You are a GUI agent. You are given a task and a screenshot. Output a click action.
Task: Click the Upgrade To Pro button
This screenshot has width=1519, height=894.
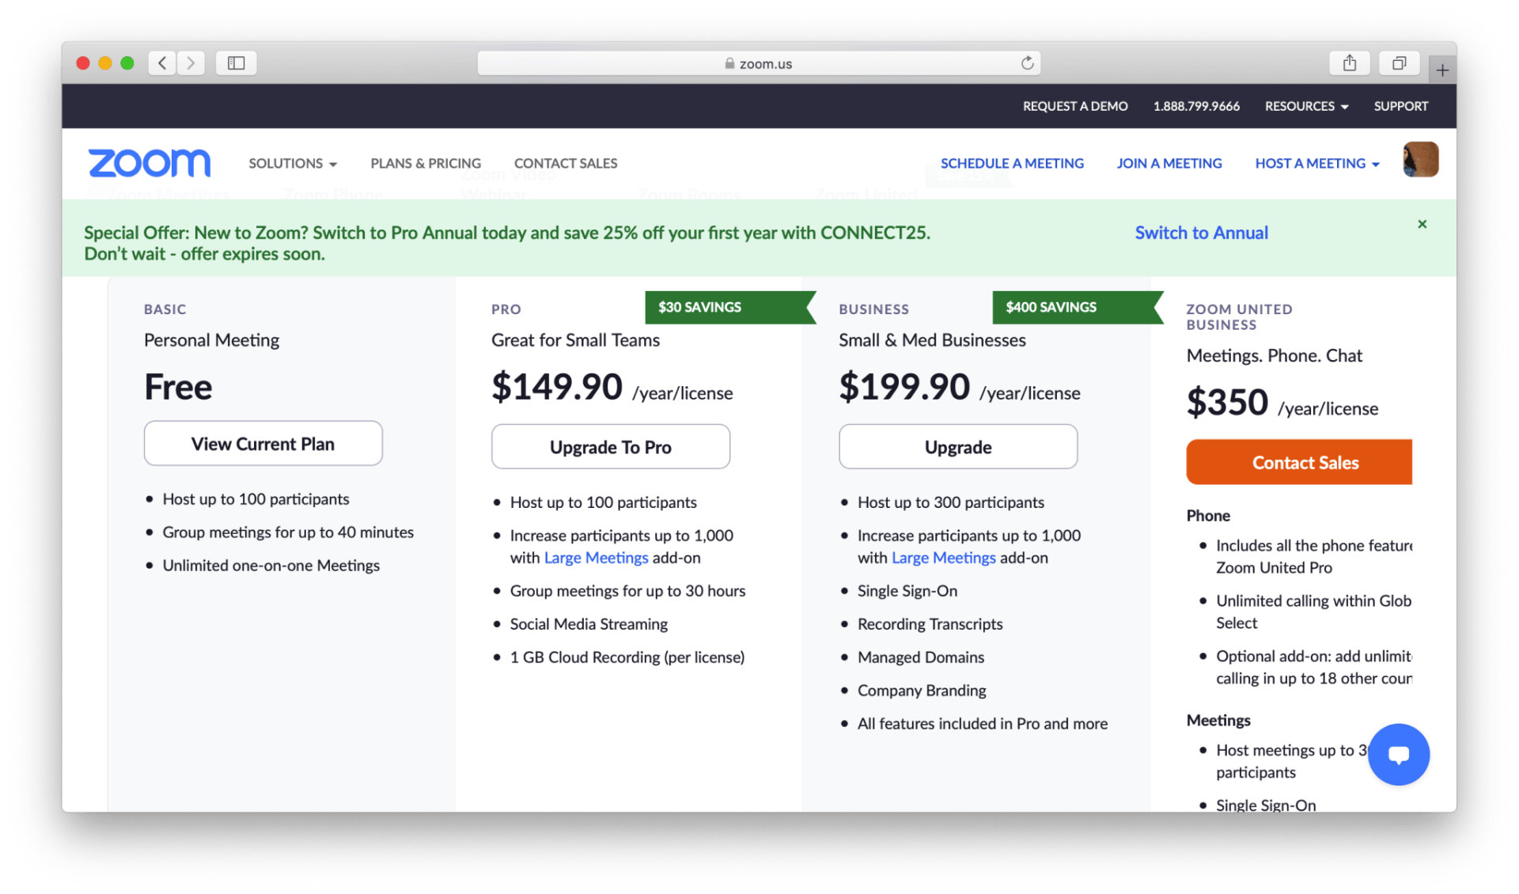pyautogui.click(x=610, y=446)
